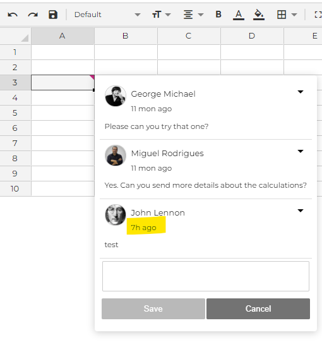
Task: Select row 1 header
Action: (x=15, y=52)
